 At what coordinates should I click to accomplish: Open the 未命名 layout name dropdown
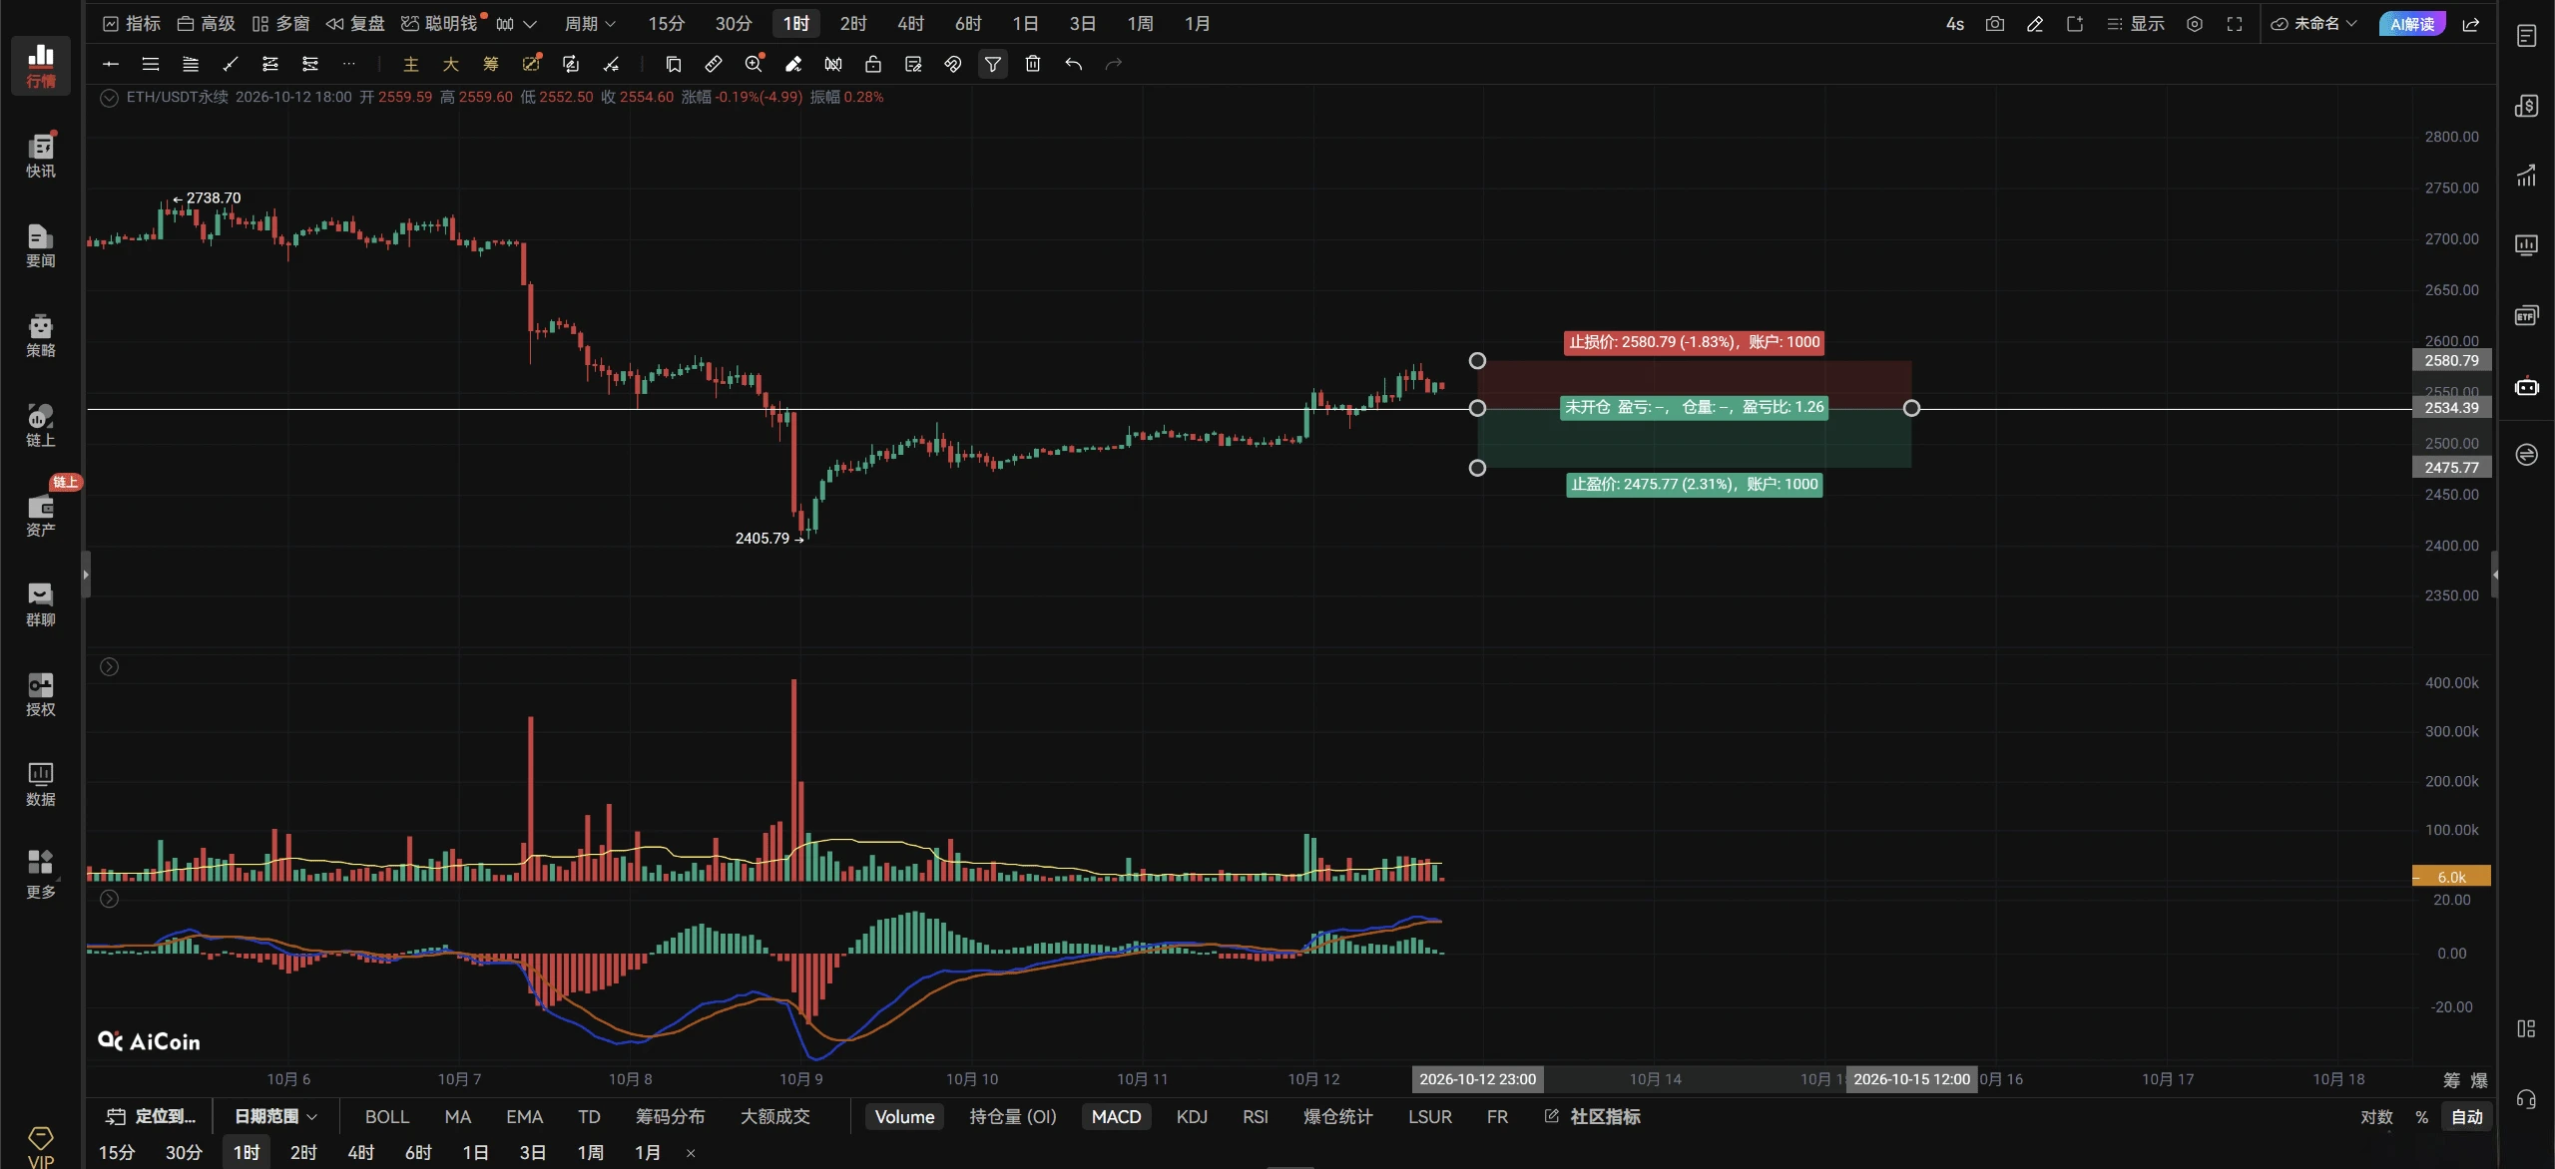coord(2313,24)
